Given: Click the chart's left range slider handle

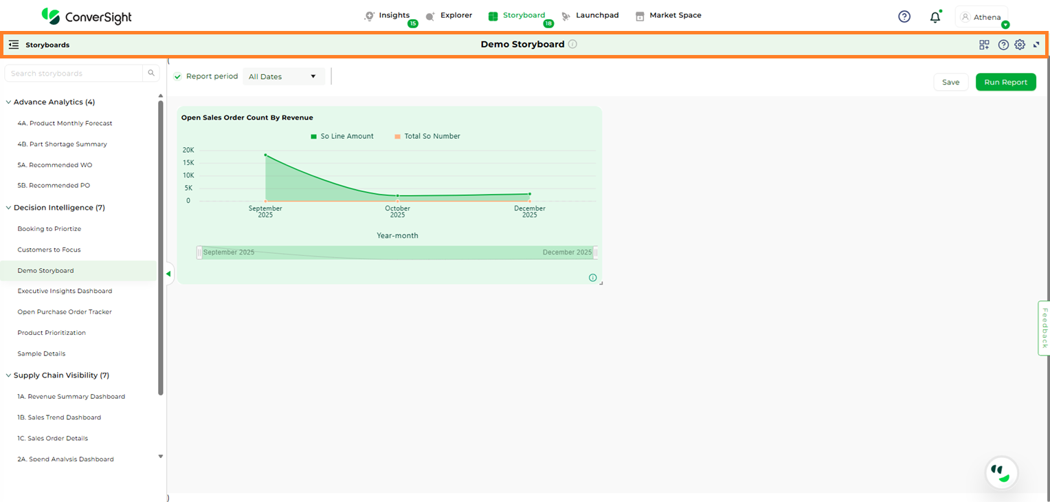Looking at the screenshot, I should click(199, 253).
